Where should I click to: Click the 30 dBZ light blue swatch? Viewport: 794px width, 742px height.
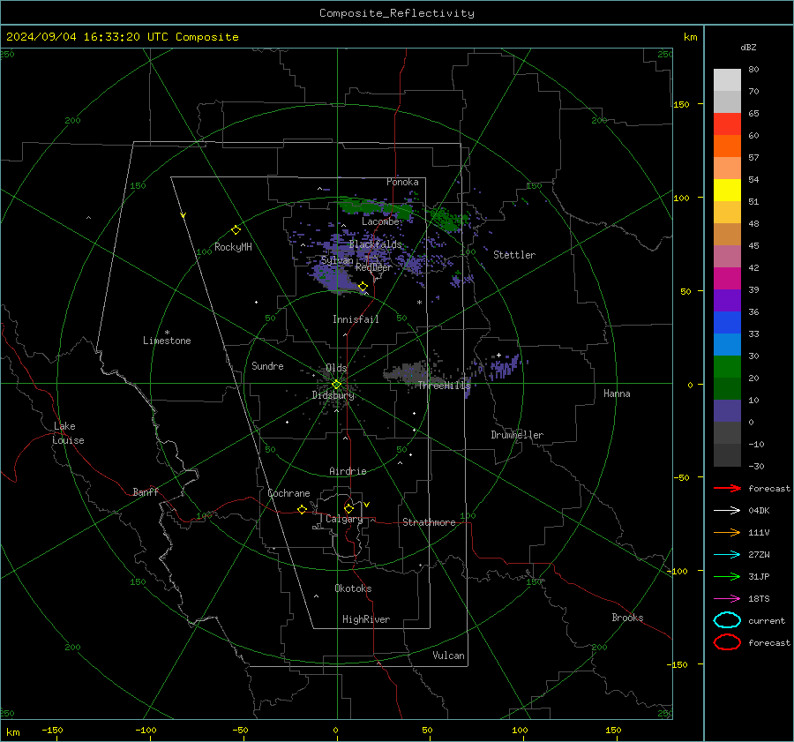727,344
